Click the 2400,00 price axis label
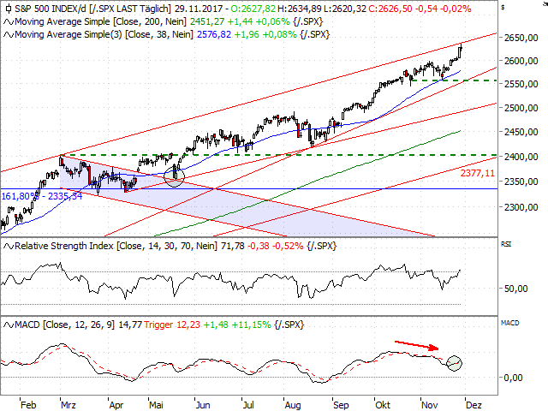Viewport: 548px width, 411px height. (x=521, y=157)
